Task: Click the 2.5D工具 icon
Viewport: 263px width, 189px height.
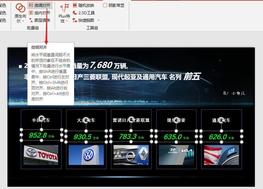Action: [x=75, y=13]
